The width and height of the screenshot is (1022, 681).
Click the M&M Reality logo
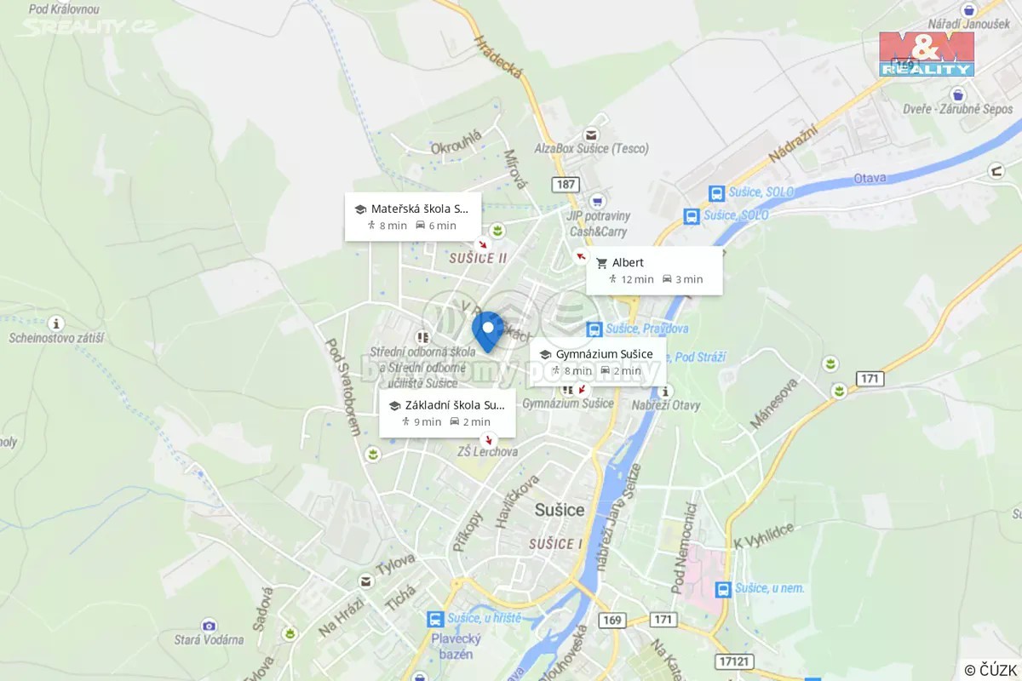click(927, 54)
